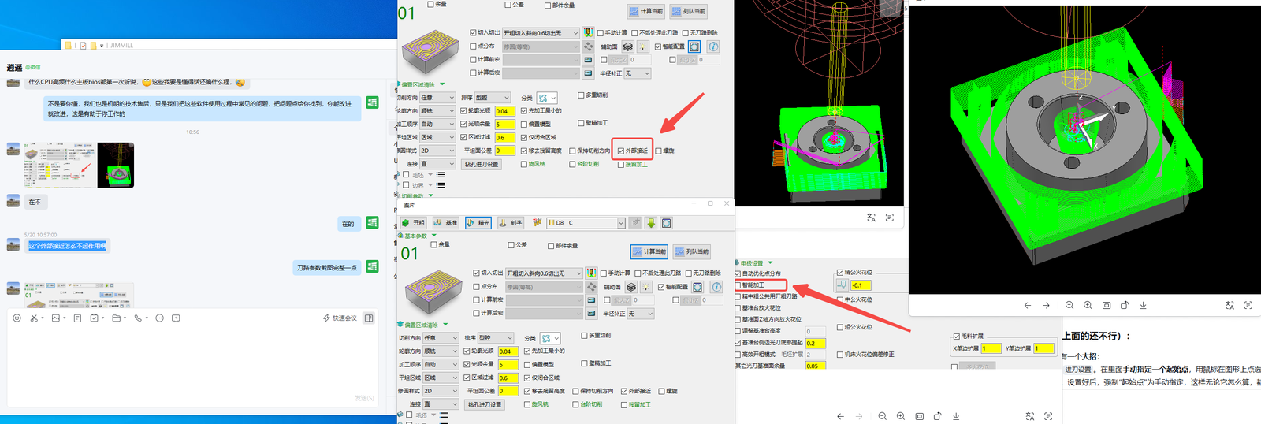Image resolution: width=1261 pixels, height=424 pixels.
Task: Click the phone call icon in chat
Action: click(x=137, y=318)
